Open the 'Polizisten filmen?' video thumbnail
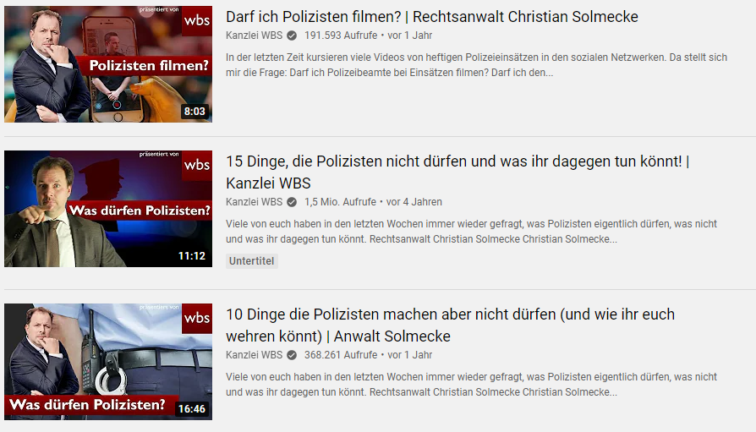Viewport: 756px width, 432px height. [x=108, y=64]
